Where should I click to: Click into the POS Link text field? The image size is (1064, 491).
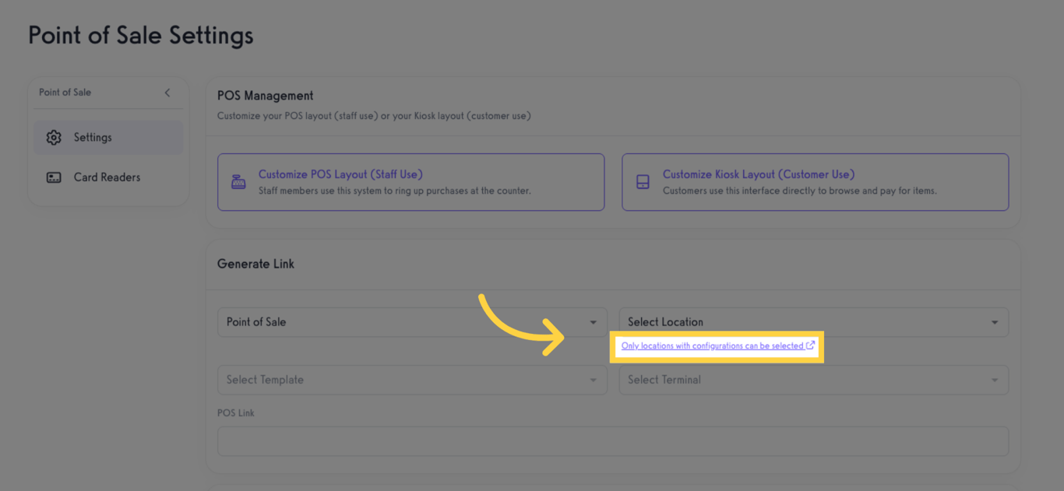pos(612,441)
